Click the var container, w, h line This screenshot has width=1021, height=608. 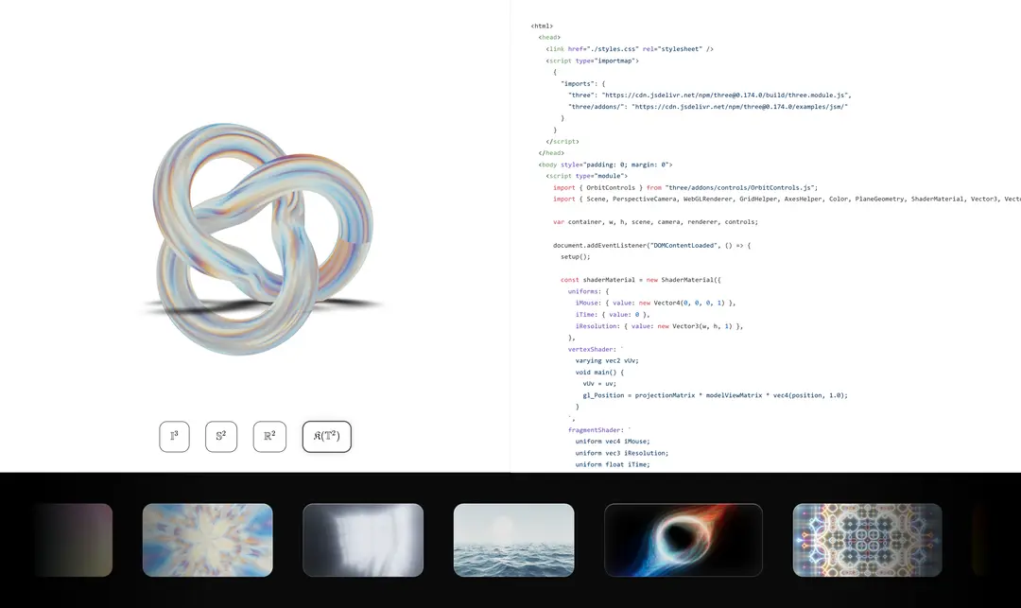coord(656,222)
